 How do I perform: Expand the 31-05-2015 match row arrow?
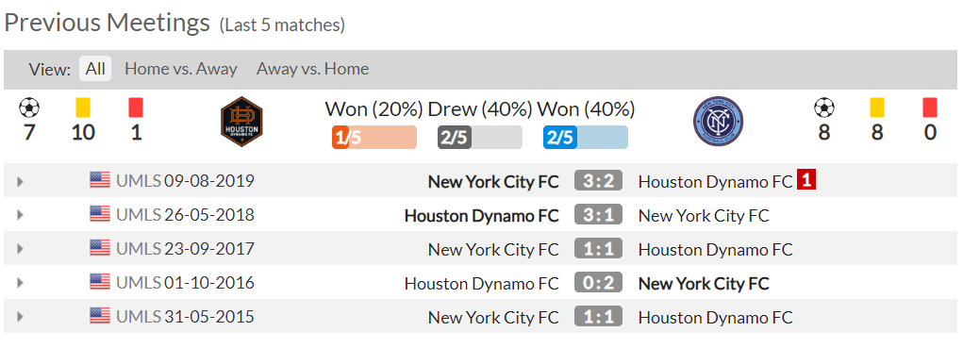[x=20, y=317]
